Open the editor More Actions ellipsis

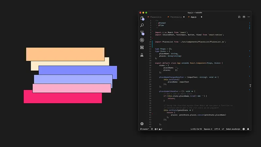coord(249,17)
